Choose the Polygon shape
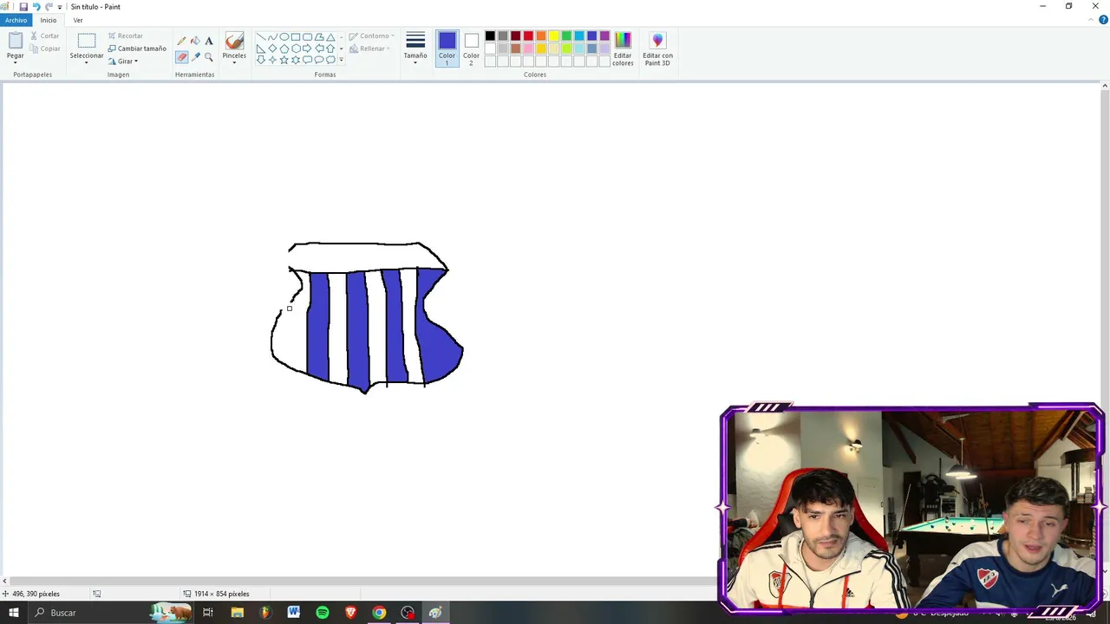Image resolution: width=1110 pixels, height=624 pixels. 319,37
